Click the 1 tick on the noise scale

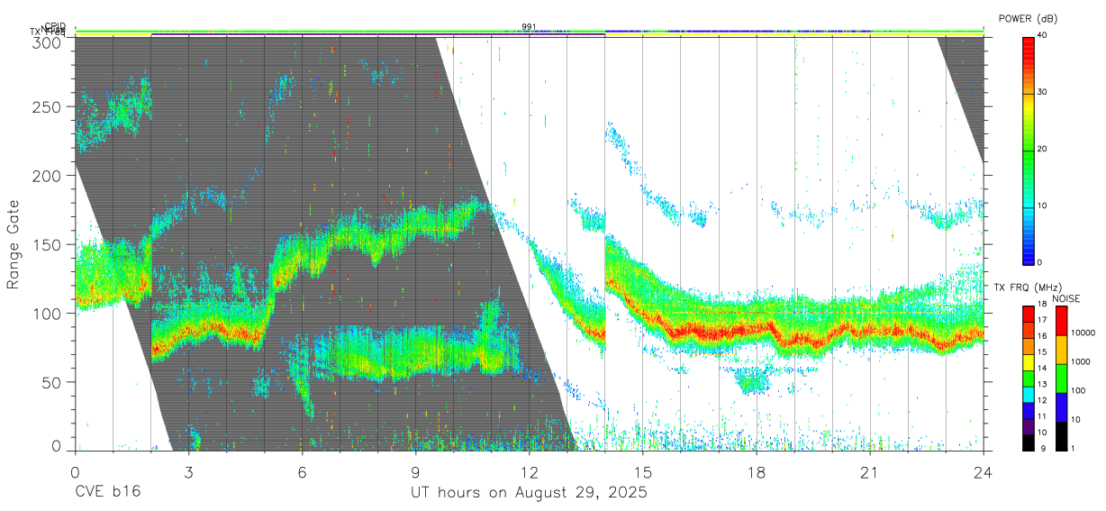[x=1072, y=448]
